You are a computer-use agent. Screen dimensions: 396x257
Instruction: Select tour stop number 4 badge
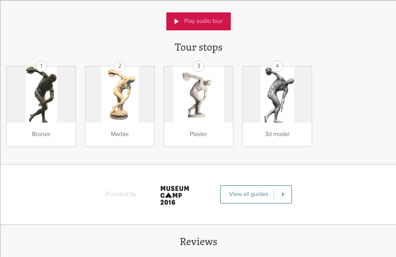pyautogui.click(x=277, y=66)
